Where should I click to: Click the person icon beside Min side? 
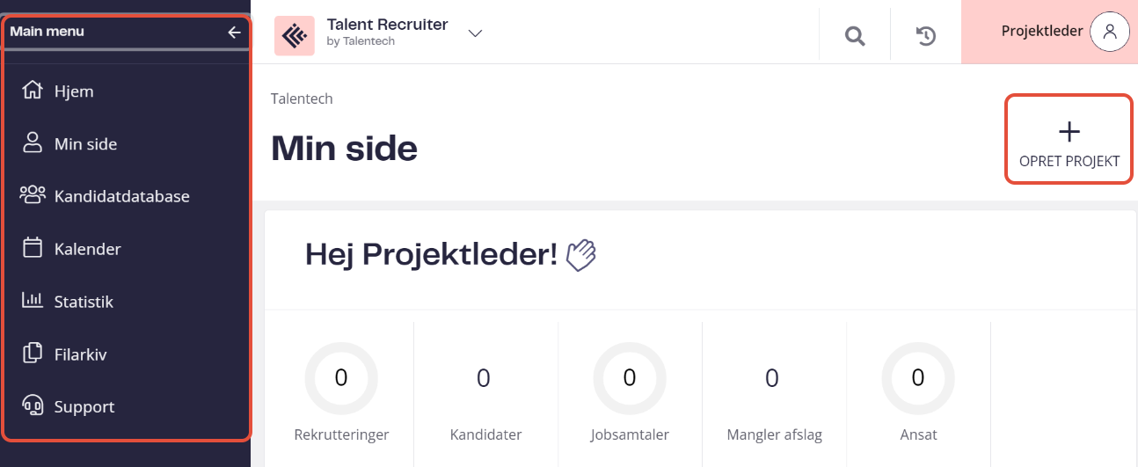tap(33, 143)
